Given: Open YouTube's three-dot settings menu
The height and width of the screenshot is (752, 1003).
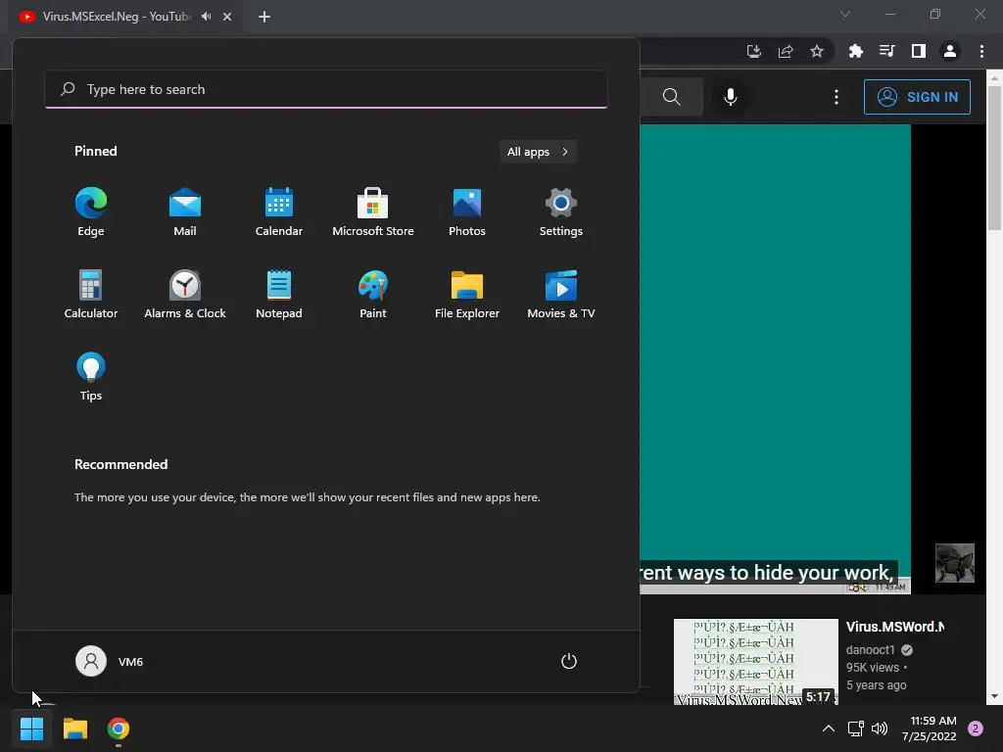Looking at the screenshot, I should point(836,97).
